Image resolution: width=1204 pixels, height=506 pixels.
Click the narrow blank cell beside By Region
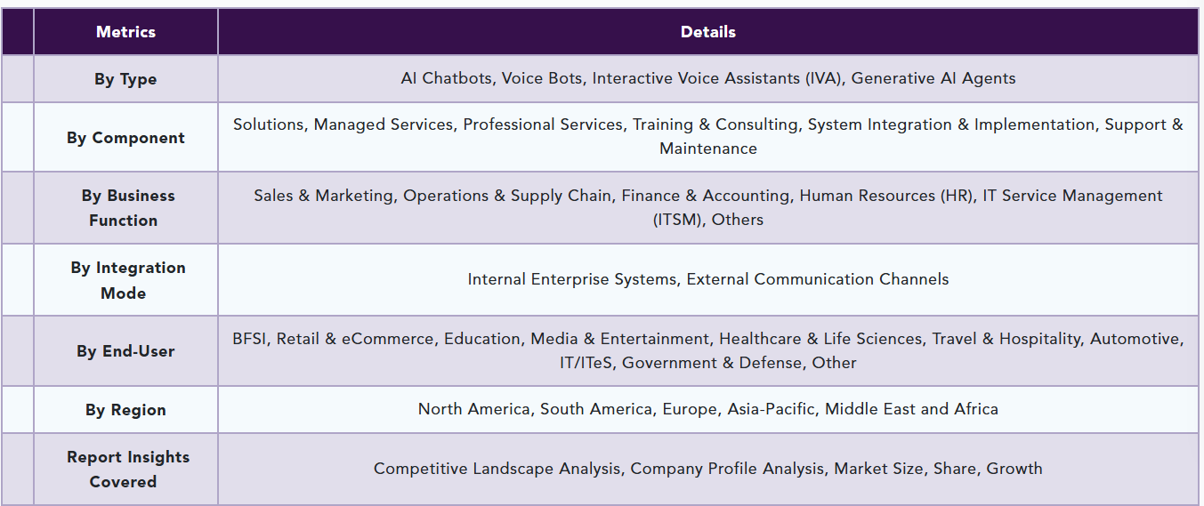point(18,410)
